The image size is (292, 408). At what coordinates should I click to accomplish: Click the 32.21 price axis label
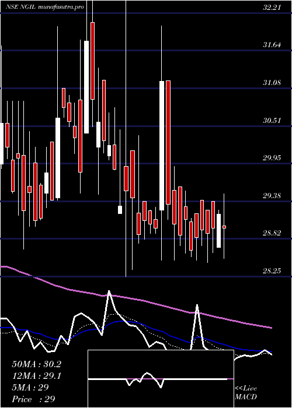(x=272, y=8)
